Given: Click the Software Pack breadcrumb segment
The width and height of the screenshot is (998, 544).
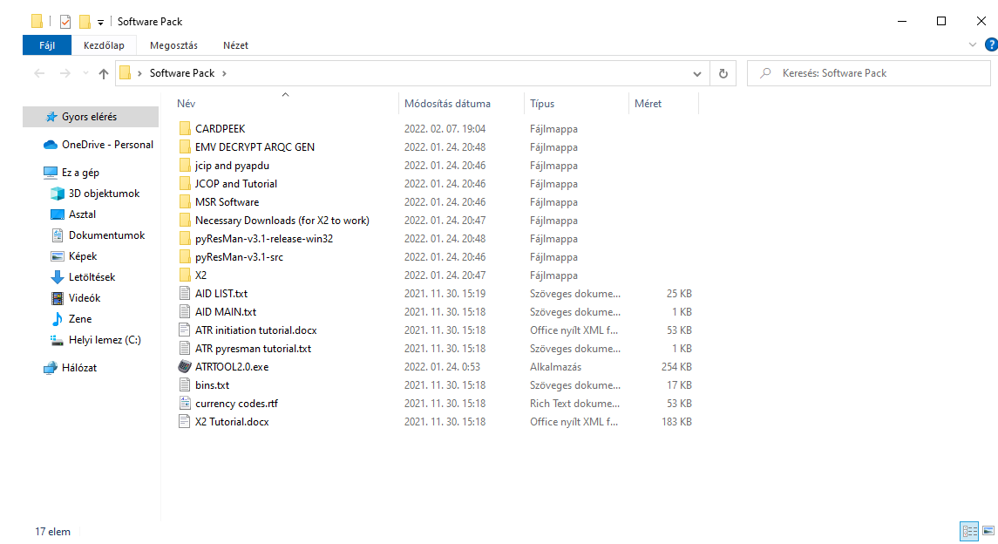Looking at the screenshot, I should 182,73.
